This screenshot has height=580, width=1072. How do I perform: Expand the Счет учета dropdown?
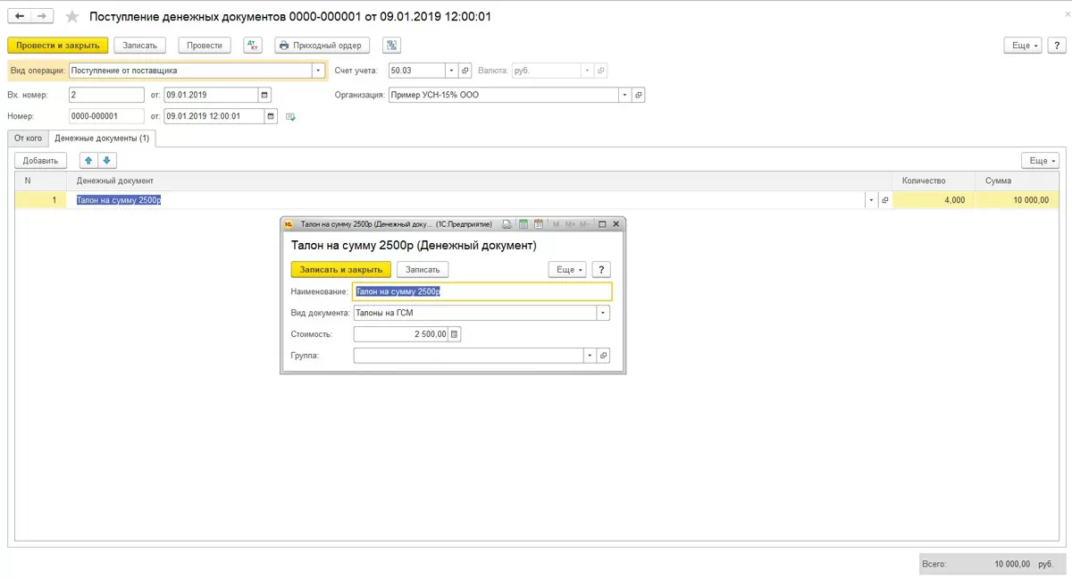[451, 71]
